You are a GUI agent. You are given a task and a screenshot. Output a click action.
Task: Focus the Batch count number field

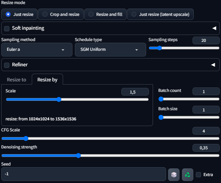(x=206, y=91)
